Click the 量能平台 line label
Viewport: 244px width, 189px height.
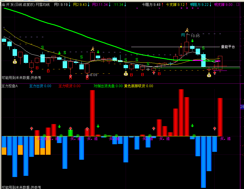(x=228, y=47)
